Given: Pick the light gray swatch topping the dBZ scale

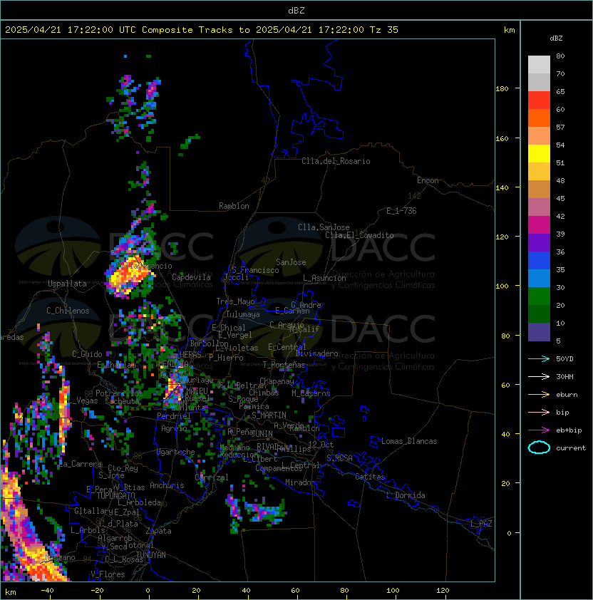Looking at the screenshot, I should (539, 64).
